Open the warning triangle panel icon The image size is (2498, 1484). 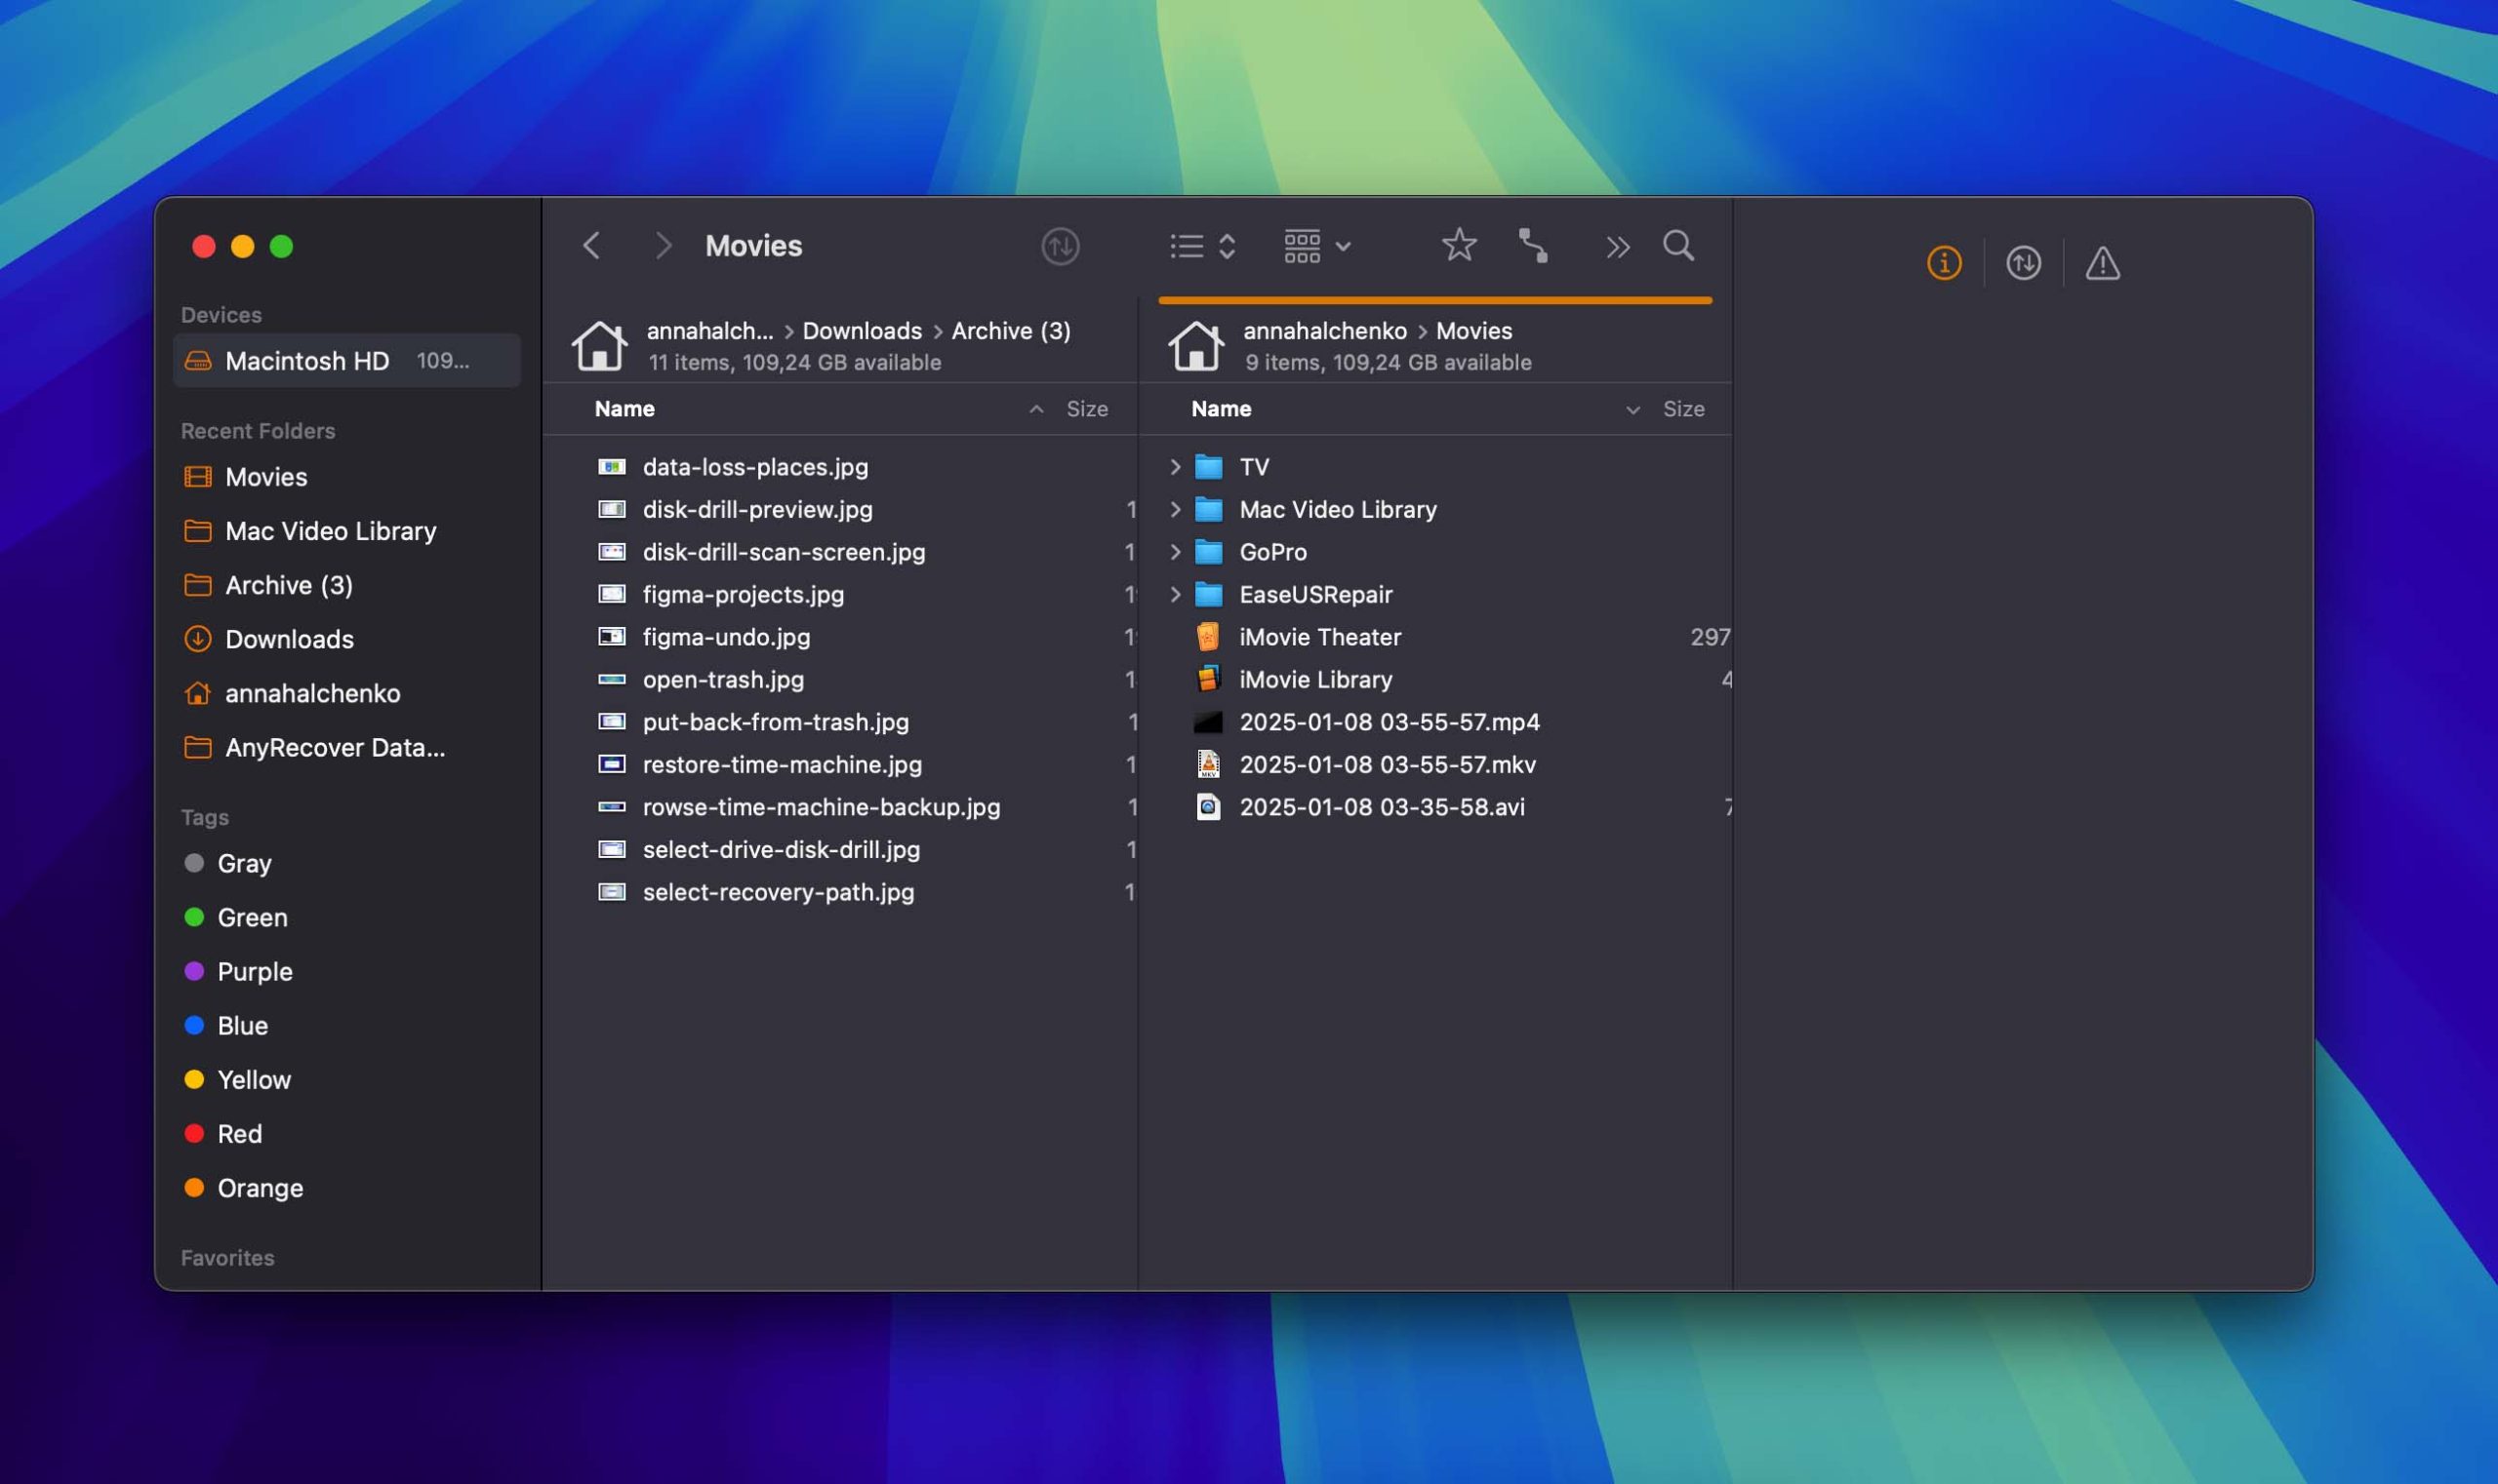2102,263
